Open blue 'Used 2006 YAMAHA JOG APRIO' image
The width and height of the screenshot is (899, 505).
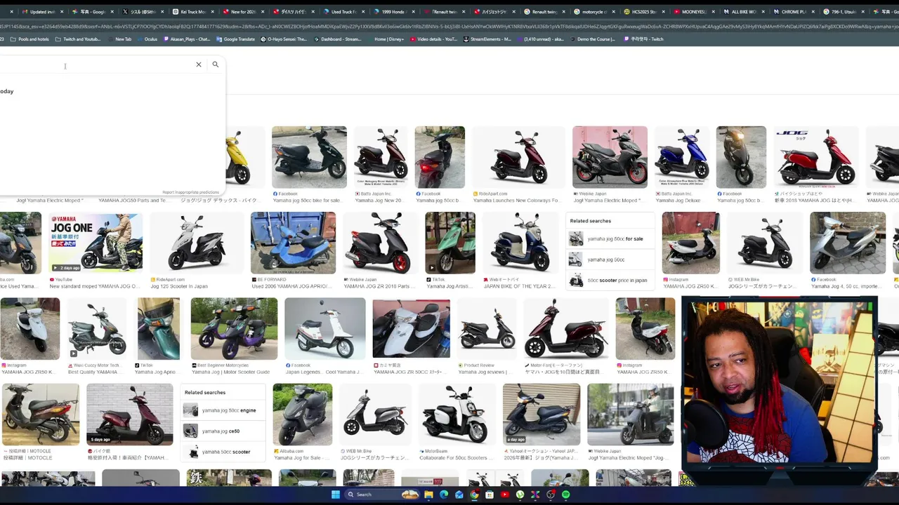pyautogui.click(x=293, y=243)
